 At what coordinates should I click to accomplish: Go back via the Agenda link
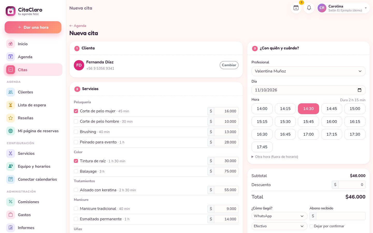[x=78, y=26]
